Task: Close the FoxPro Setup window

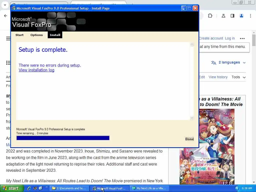Action: pos(195,8)
